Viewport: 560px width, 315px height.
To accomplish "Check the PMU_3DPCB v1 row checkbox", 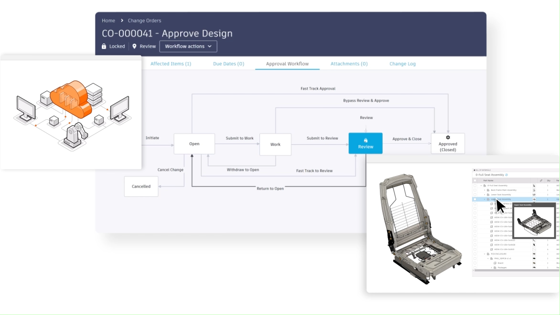I will [475, 259].
